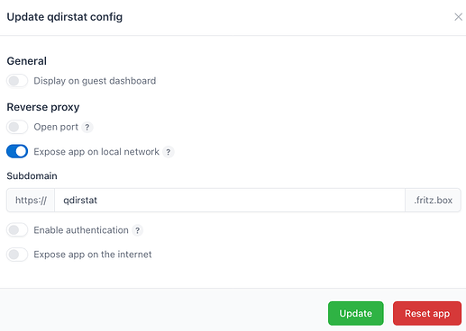This screenshot has width=466, height=331.
Task: Click the https:// prefix box
Action: point(31,200)
